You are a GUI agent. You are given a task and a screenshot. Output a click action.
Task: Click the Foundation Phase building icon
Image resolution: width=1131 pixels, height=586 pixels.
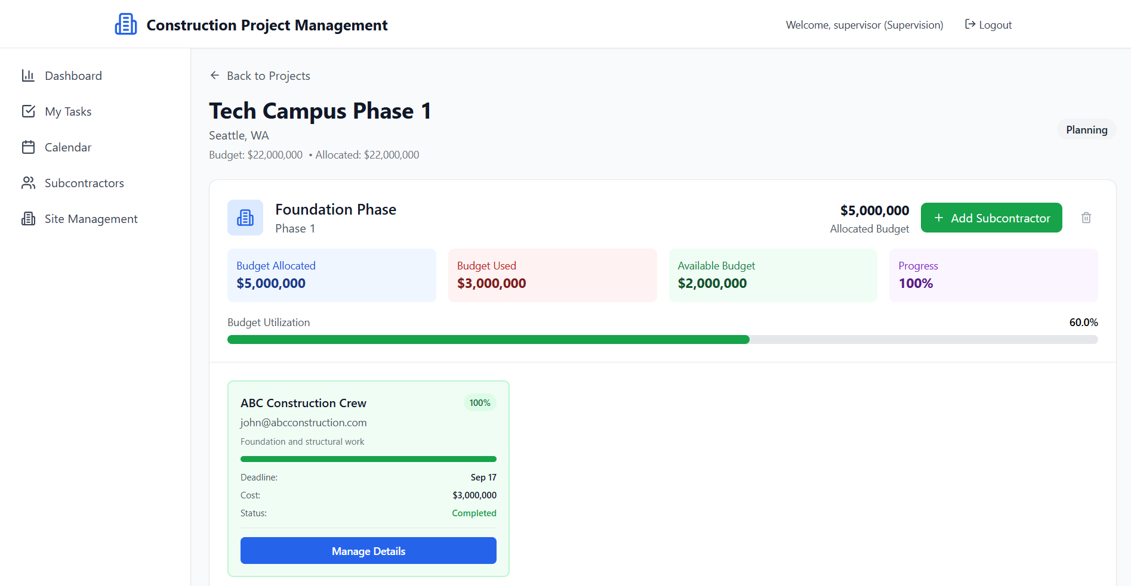coord(245,218)
